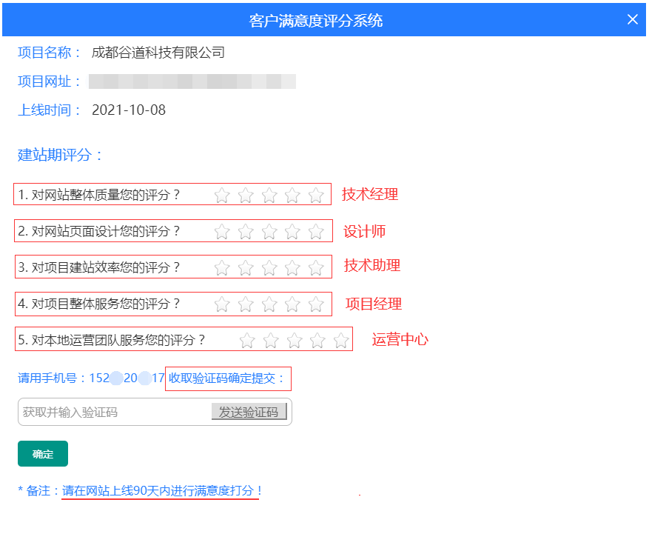
Task: Click the 发送验证码 button
Action: pyautogui.click(x=249, y=413)
